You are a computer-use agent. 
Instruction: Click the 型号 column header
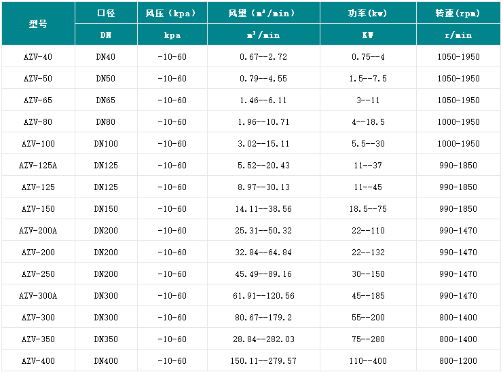point(38,24)
